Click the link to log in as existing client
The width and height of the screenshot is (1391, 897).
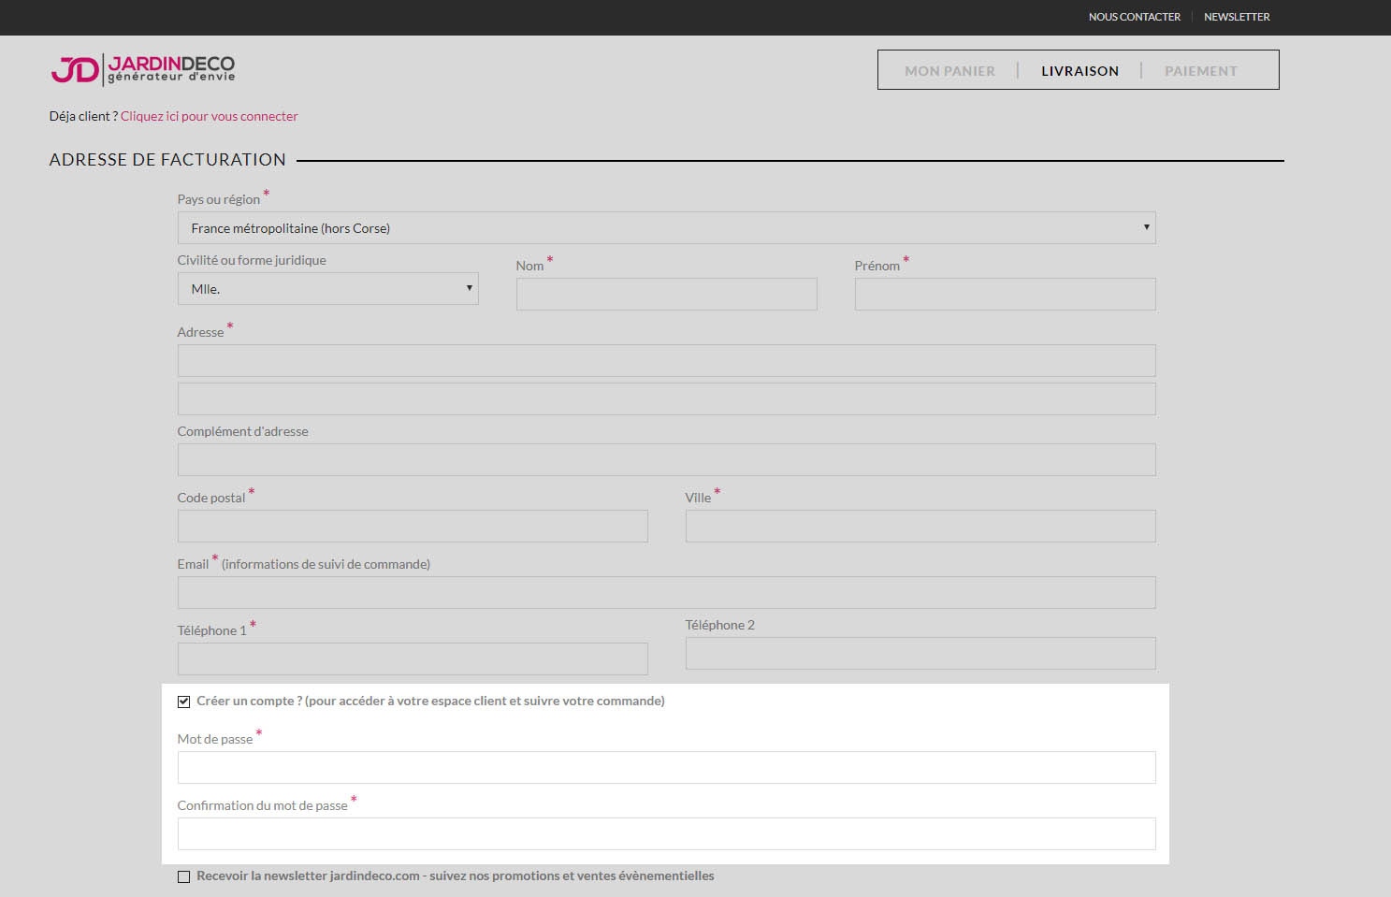coord(209,116)
